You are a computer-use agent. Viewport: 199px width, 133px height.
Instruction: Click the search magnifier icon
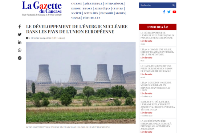pyautogui.click(x=174, y=5)
